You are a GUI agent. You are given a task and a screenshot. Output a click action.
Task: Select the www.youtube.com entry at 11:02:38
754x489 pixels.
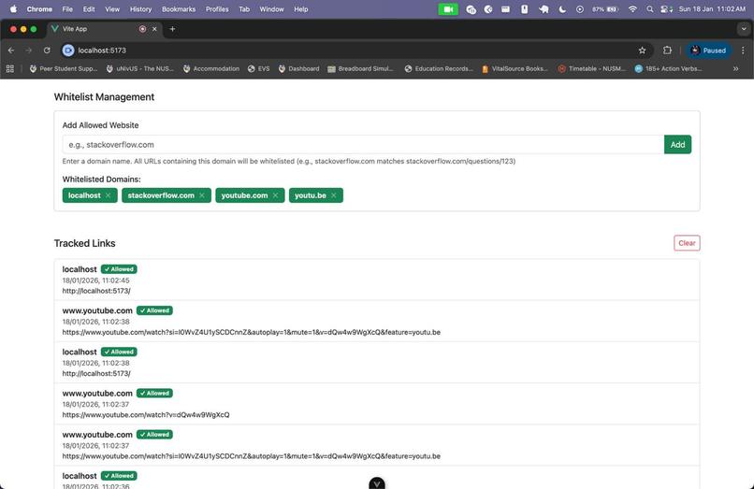(x=377, y=322)
